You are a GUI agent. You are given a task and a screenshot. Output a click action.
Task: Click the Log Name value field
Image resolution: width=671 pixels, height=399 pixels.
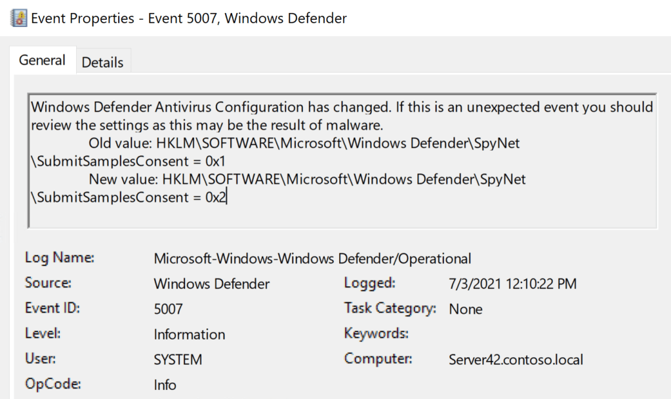coord(312,259)
